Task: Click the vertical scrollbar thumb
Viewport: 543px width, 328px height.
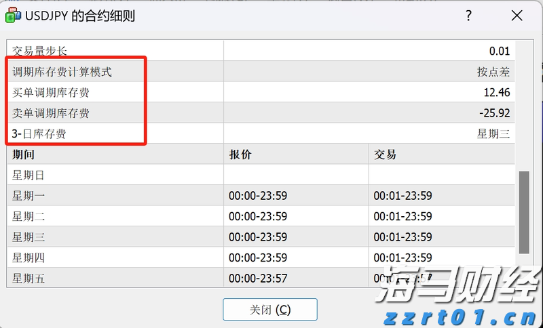Action: [x=523, y=211]
